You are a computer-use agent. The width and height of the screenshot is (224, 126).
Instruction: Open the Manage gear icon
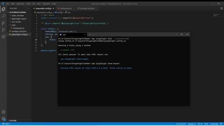3,119
